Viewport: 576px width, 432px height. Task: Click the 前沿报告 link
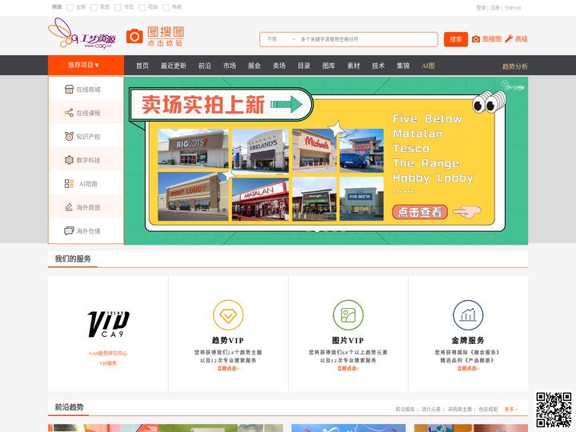click(x=405, y=410)
